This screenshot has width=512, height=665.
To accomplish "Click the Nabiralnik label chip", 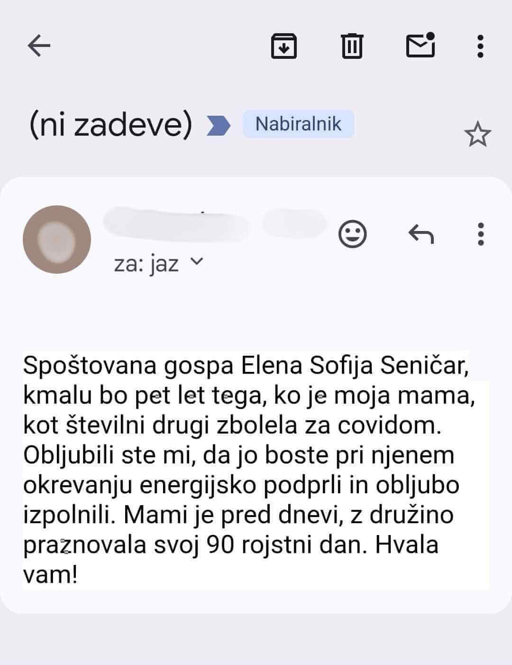I will coord(298,124).
